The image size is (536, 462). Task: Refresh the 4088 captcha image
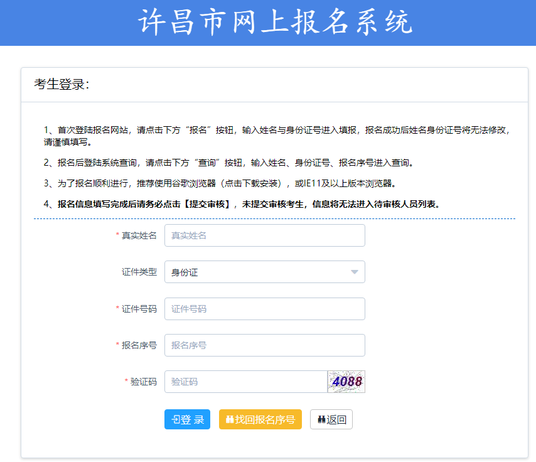point(346,382)
